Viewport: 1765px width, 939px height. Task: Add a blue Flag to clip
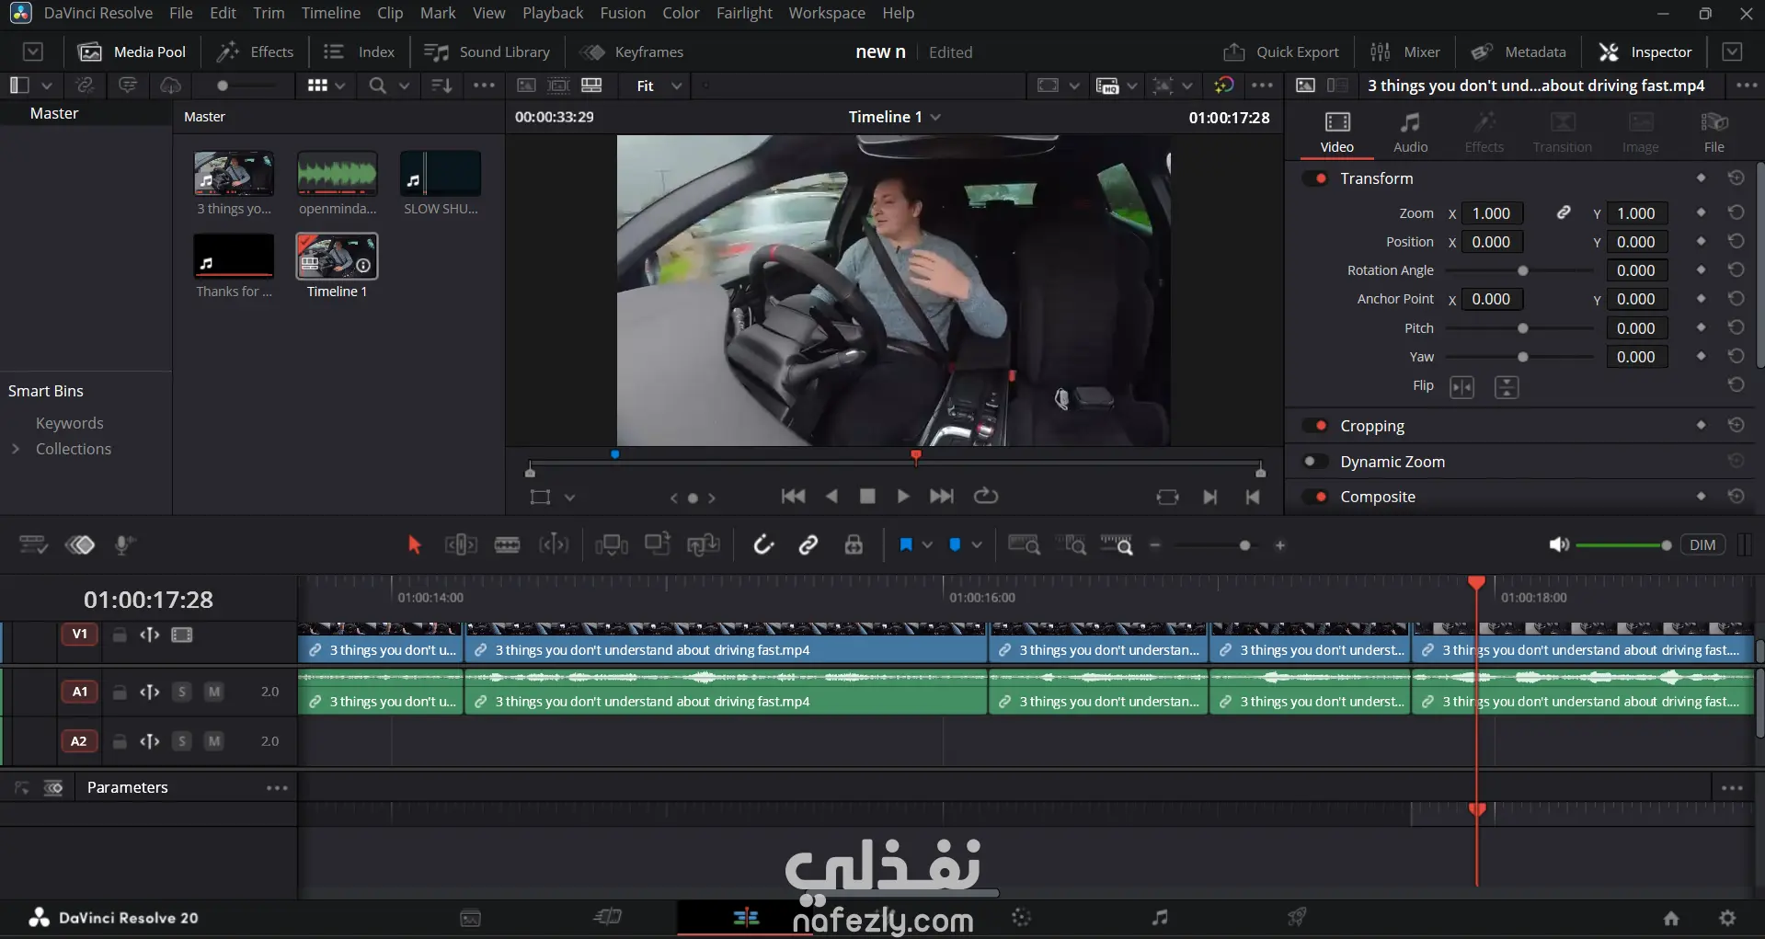(906, 544)
